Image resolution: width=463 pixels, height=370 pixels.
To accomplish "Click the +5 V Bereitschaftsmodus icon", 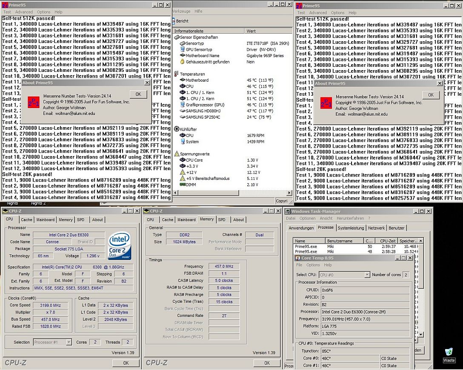I will pyautogui.click(x=183, y=178).
